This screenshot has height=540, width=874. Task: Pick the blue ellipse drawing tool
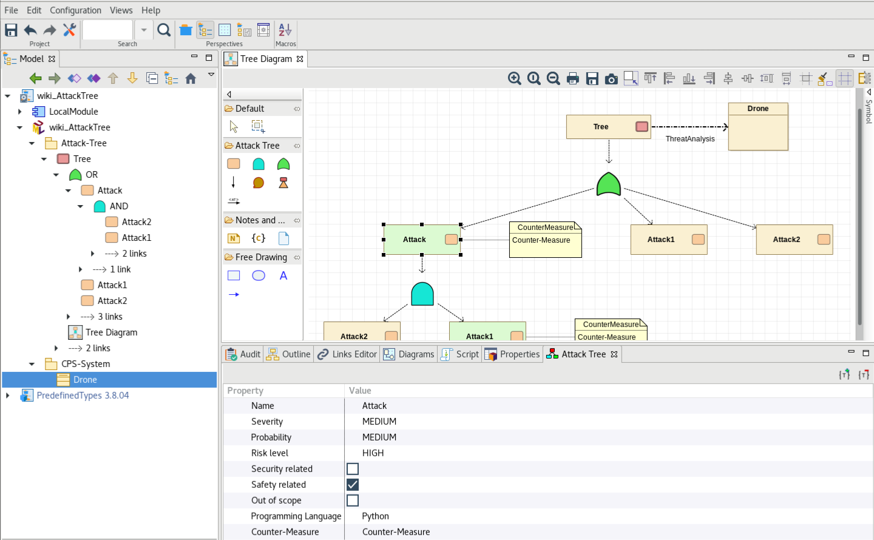[x=259, y=275]
